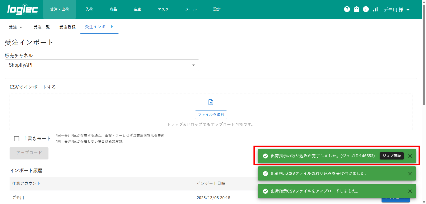Open ジョブ履歴 from the notification
This screenshot has width=426, height=204.
tap(392, 156)
